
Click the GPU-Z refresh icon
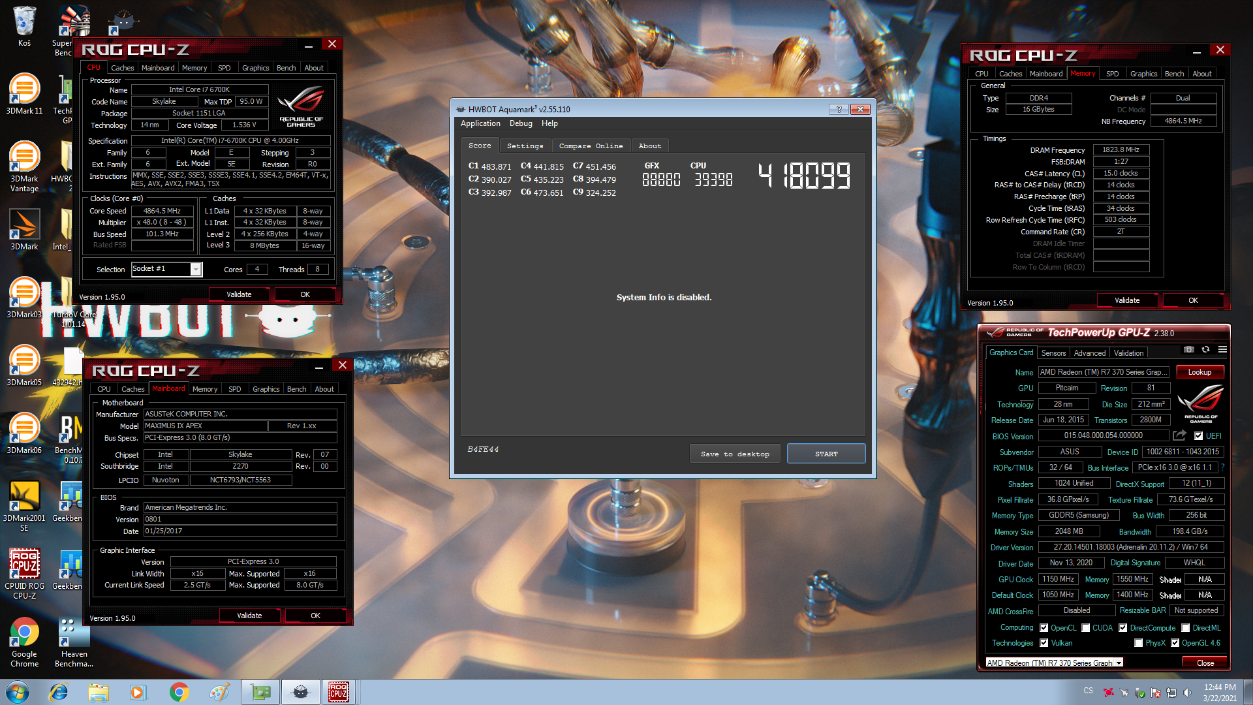pyautogui.click(x=1205, y=350)
